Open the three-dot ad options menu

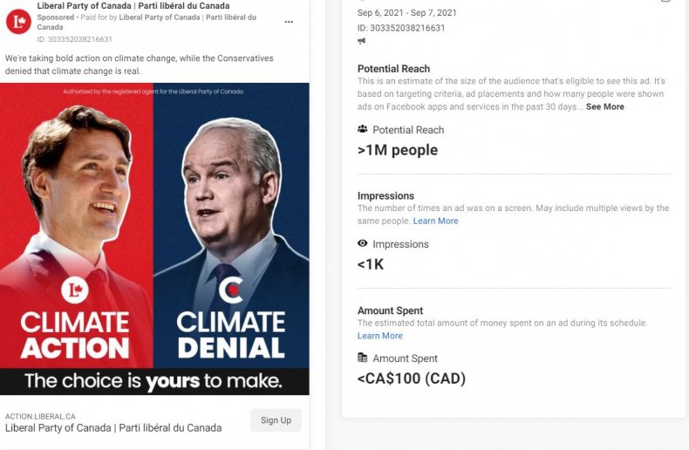coord(289,22)
